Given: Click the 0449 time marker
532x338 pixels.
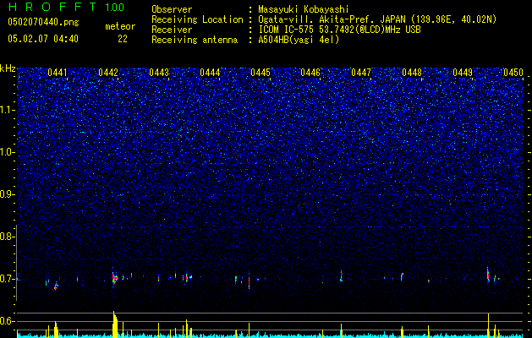Looking at the screenshot, I should tap(463, 73).
